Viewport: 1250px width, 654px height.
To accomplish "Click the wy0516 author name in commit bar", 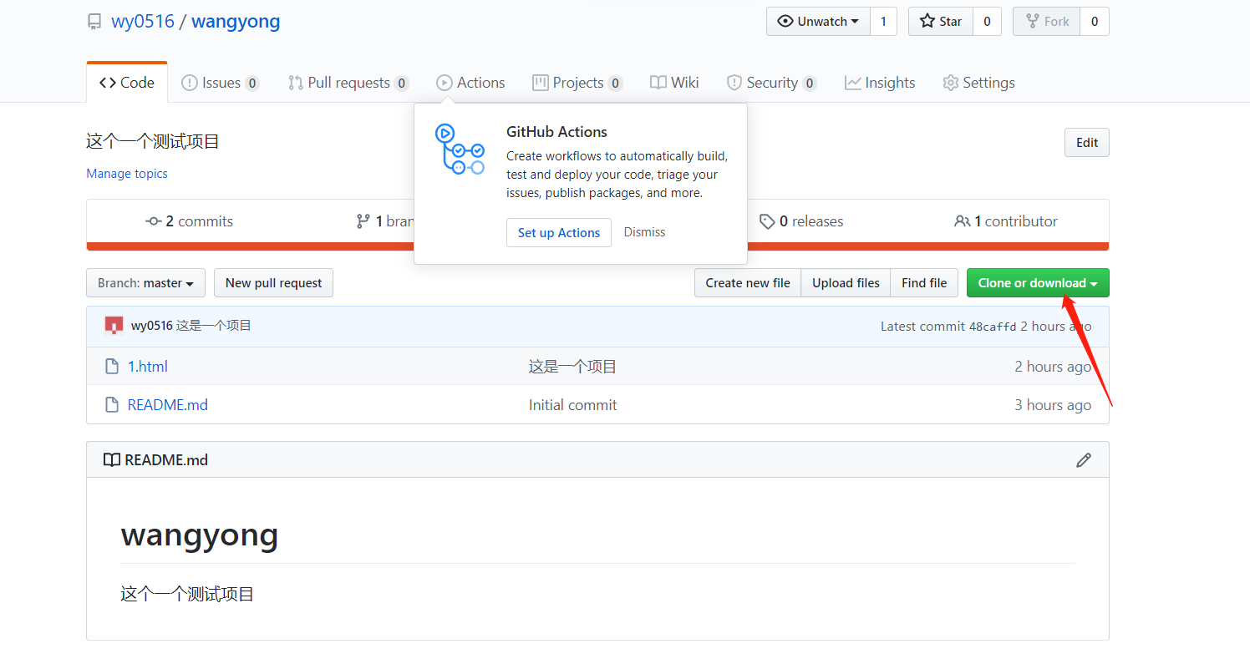I will click(x=152, y=326).
